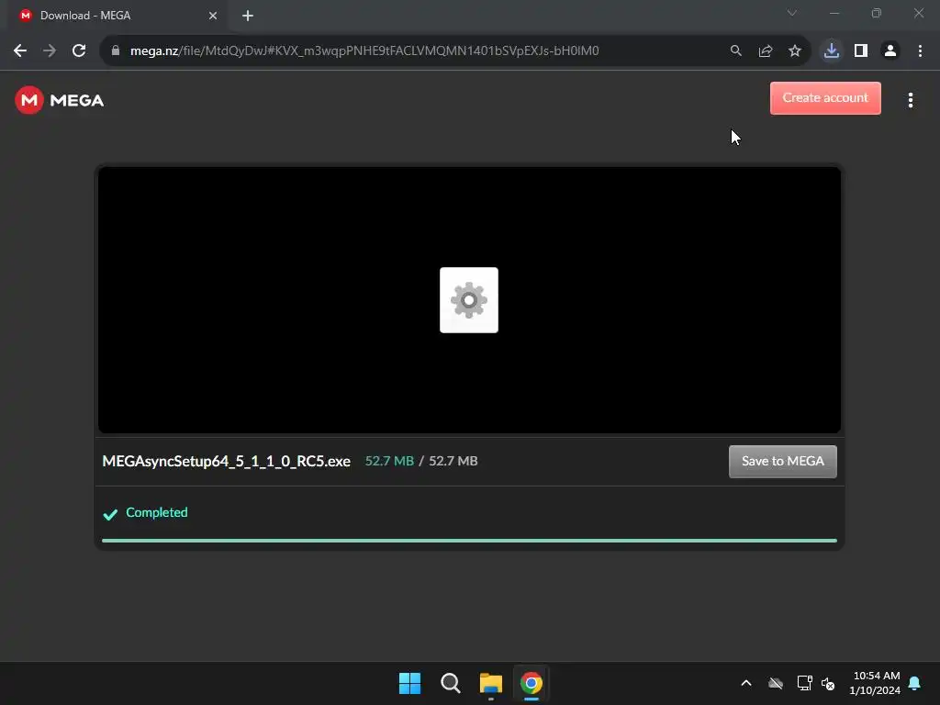Click the Chrome taskbar icon
This screenshot has height=705, width=940.
point(532,683)
